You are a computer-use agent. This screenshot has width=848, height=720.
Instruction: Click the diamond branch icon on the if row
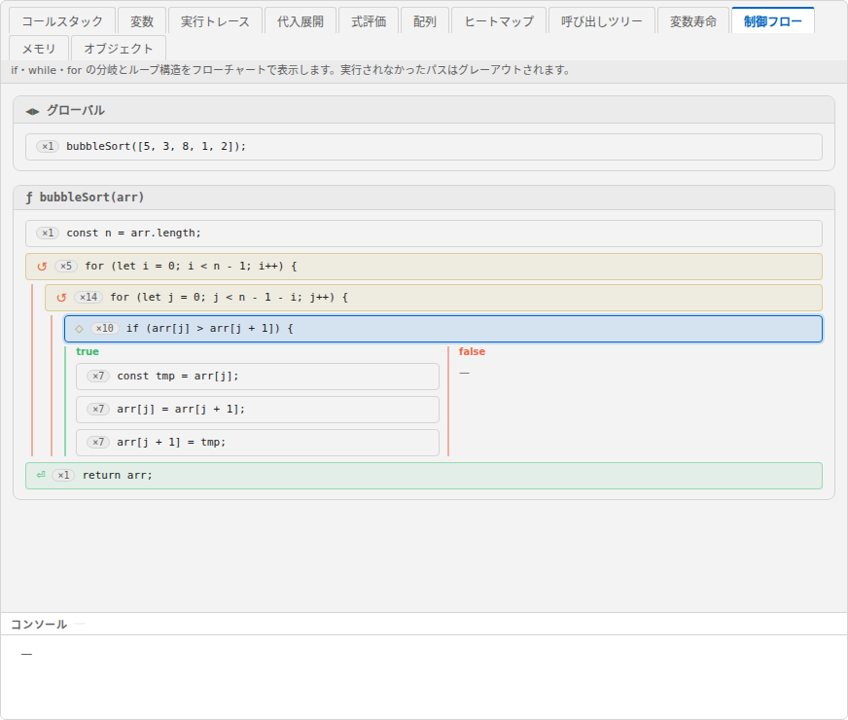coord(79,328)
